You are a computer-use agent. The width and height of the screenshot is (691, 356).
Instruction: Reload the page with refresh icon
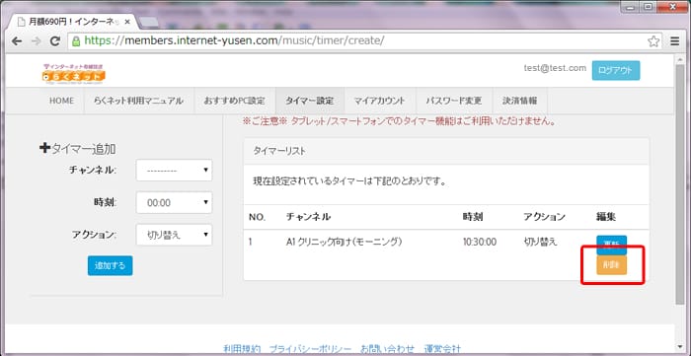(x=55, y=41)
